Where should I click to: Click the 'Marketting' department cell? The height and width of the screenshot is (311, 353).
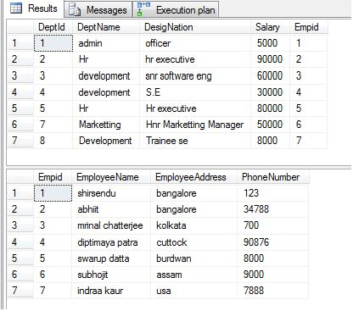106,125
